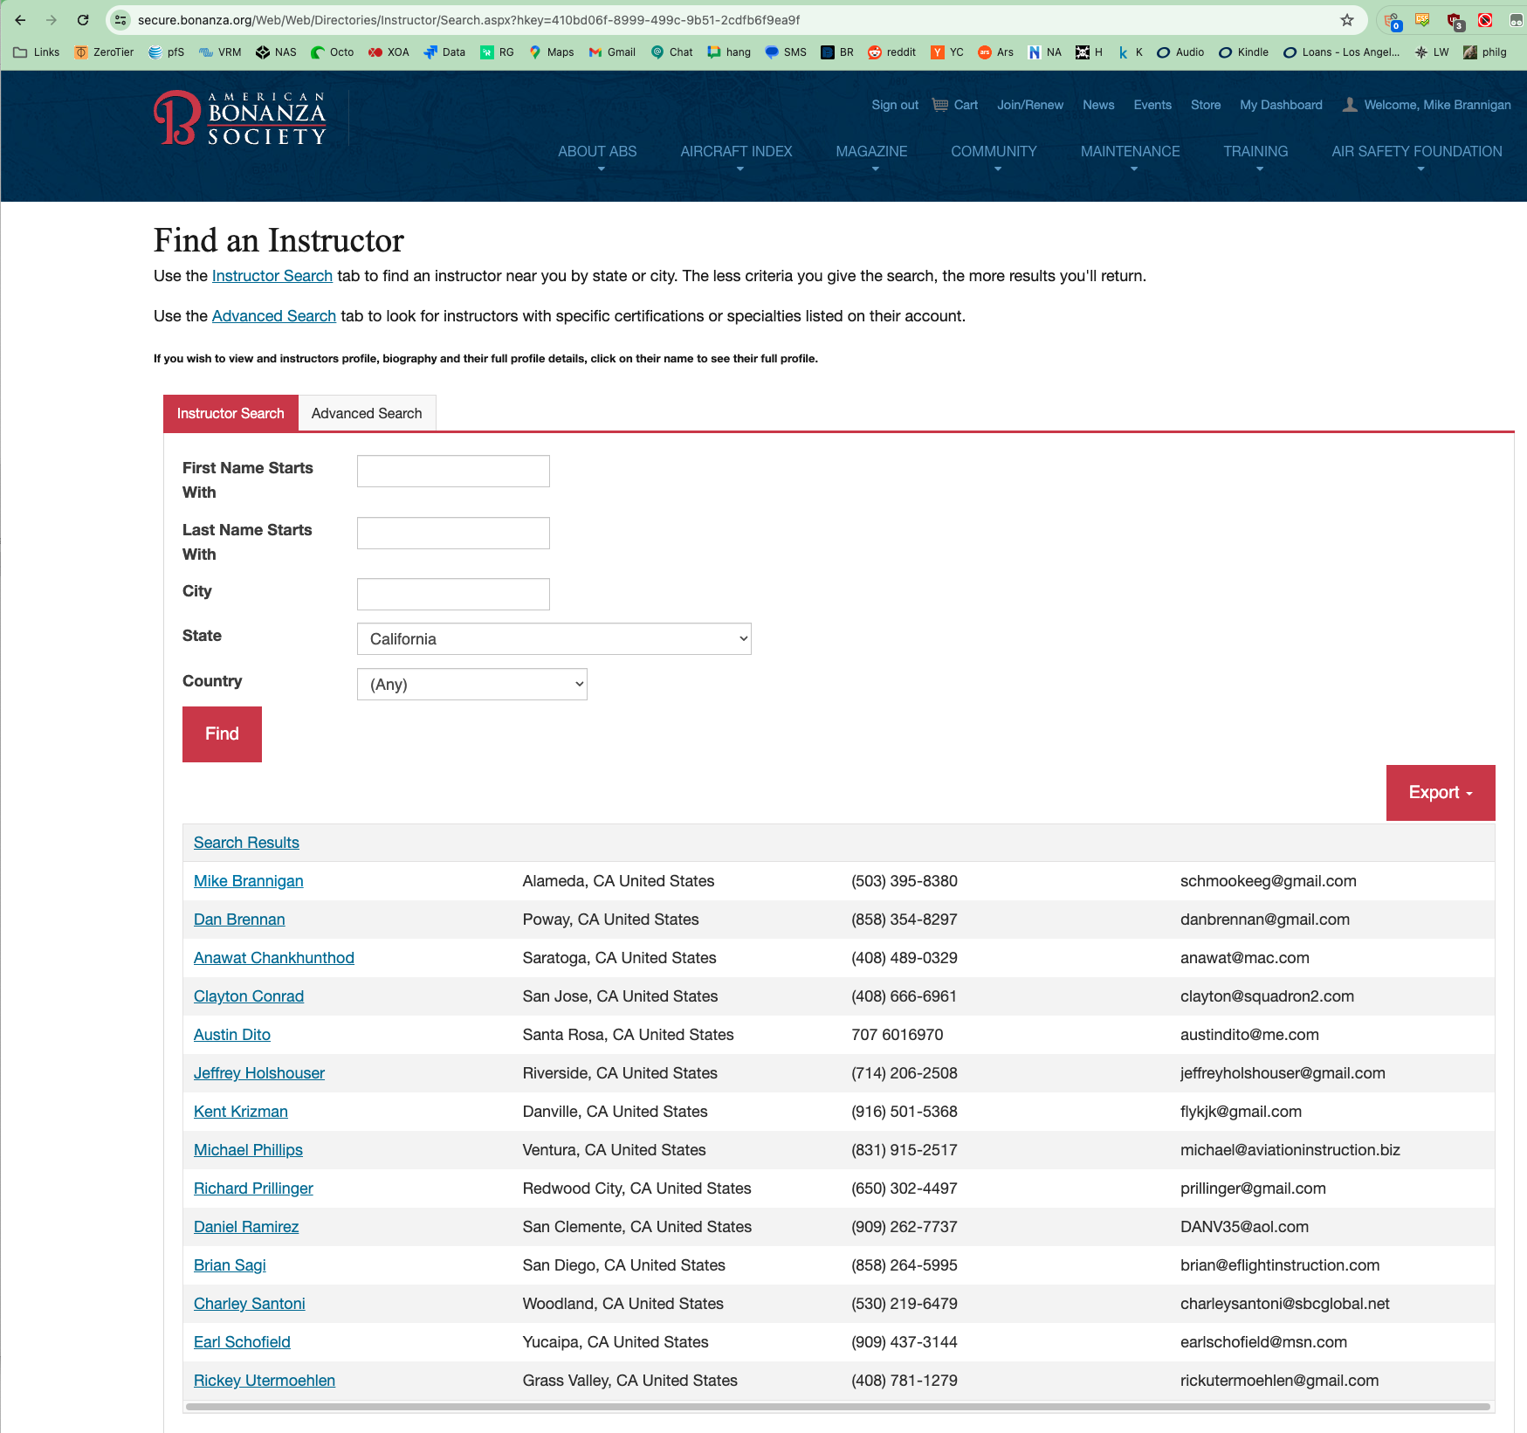Click the browser reload icon
Viewport: 1527px width, 1433px height.
point(83,20)
